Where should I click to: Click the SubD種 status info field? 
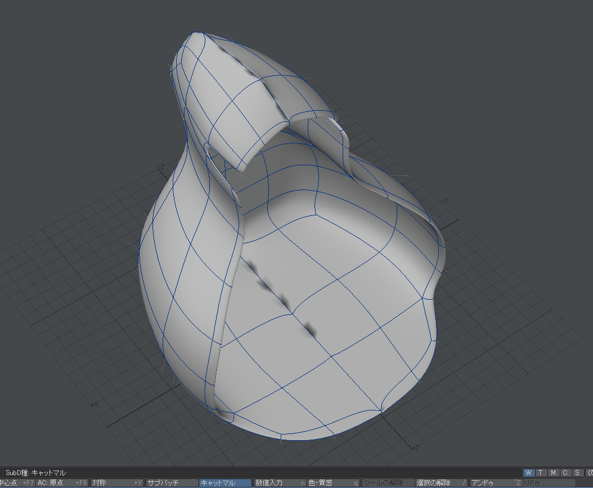[x=263, y=472]
